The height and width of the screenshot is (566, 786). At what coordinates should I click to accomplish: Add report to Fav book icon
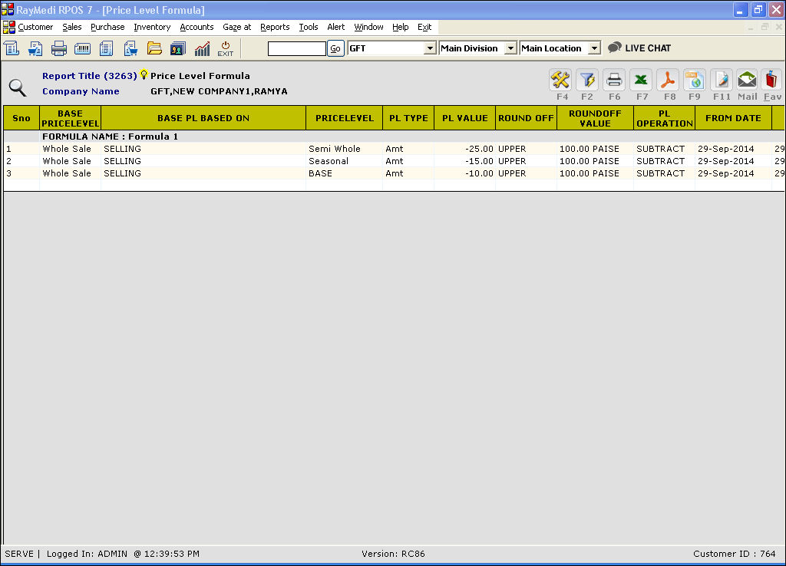tap(771, 80)
